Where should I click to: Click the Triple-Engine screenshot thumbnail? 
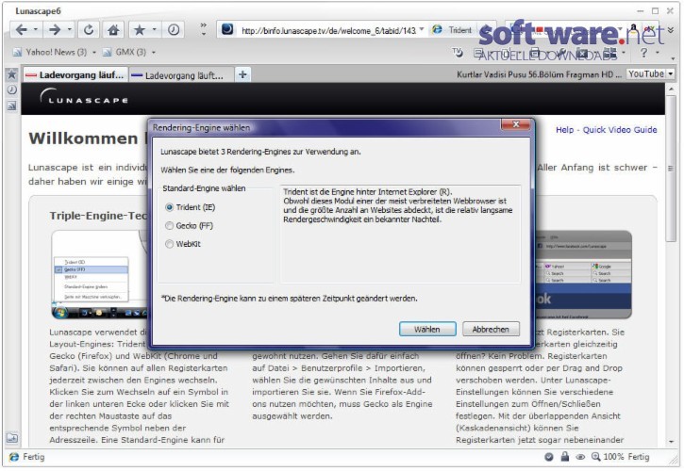point(99,274)
